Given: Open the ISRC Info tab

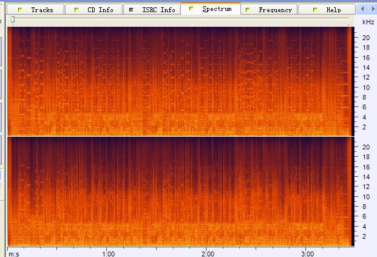Looking at the screenshot, I should (x=152, y=10).
